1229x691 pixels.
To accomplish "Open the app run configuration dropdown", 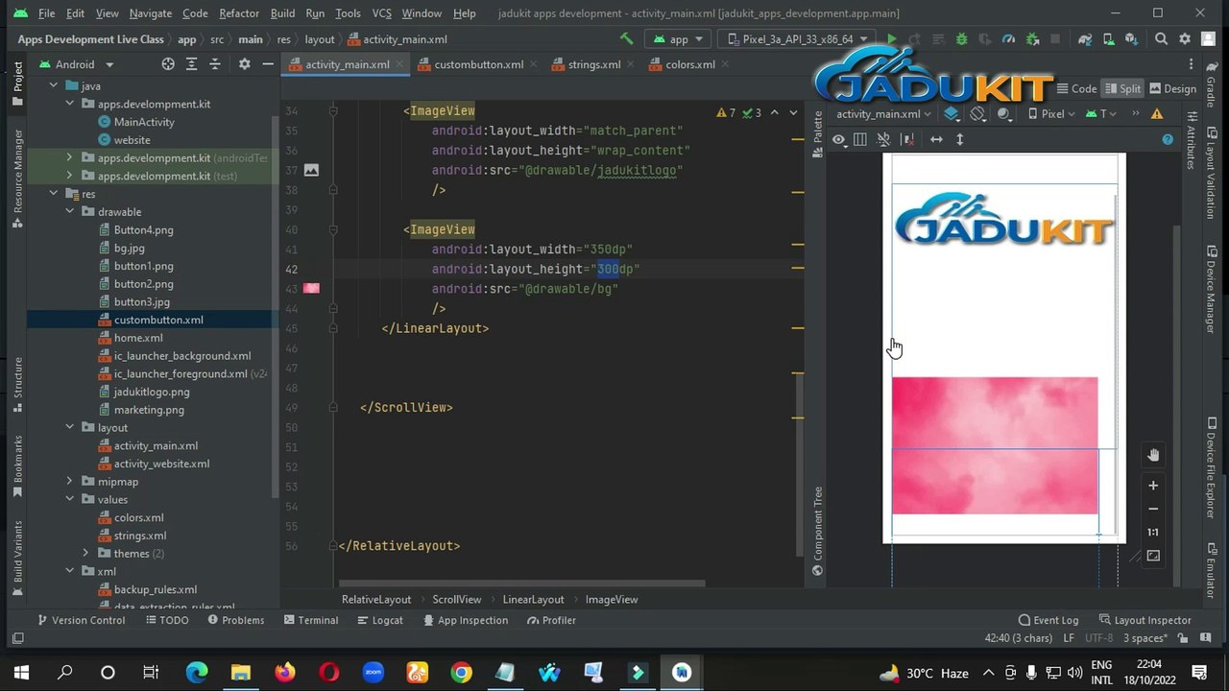I will 678,39.
